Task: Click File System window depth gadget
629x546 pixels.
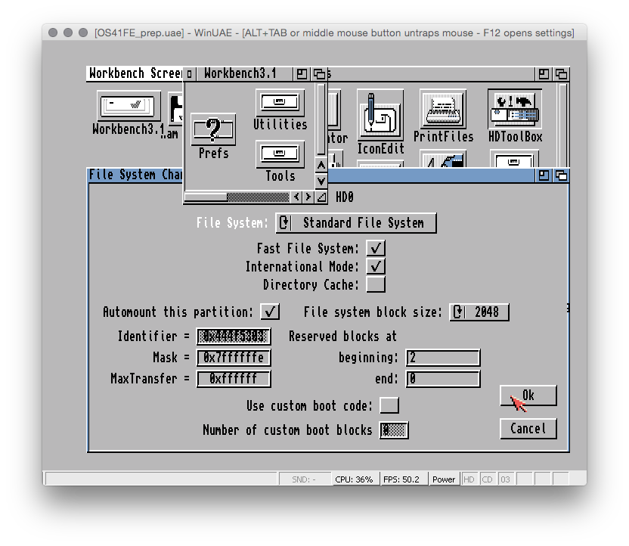Action: 561,175
